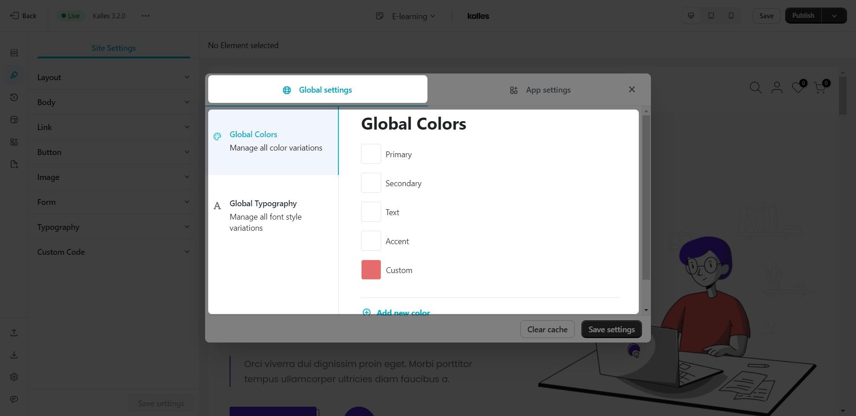This screenshot has width=856, height=416.
Task: Click the globe icon in Global settings tab
Action: click(x=287, y=90)
